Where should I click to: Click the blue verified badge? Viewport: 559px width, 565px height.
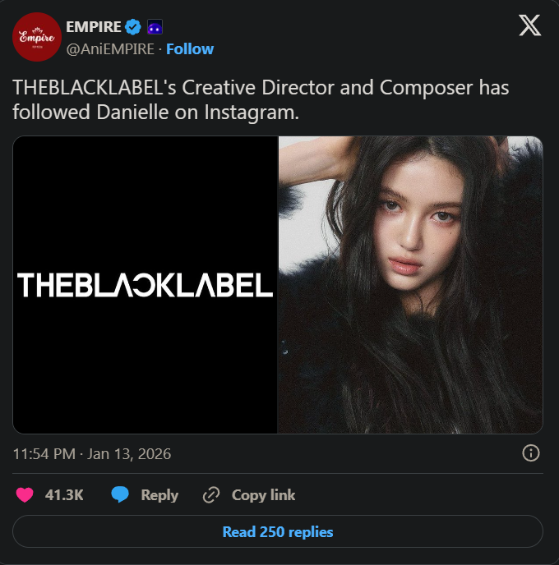tap(133, 27)
